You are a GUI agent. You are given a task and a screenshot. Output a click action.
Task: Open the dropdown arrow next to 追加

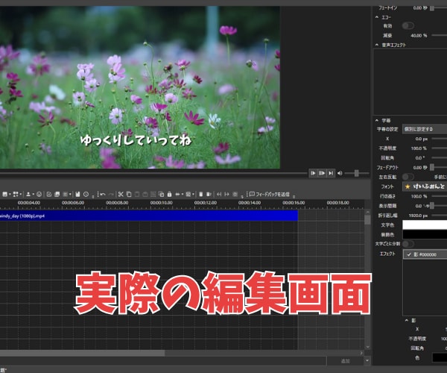[x=367, y=361]
